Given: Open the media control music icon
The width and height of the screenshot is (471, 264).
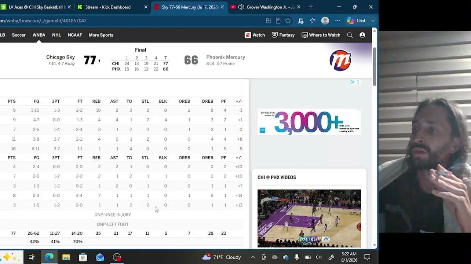Looking at the screenshot, I should (300, 21).
